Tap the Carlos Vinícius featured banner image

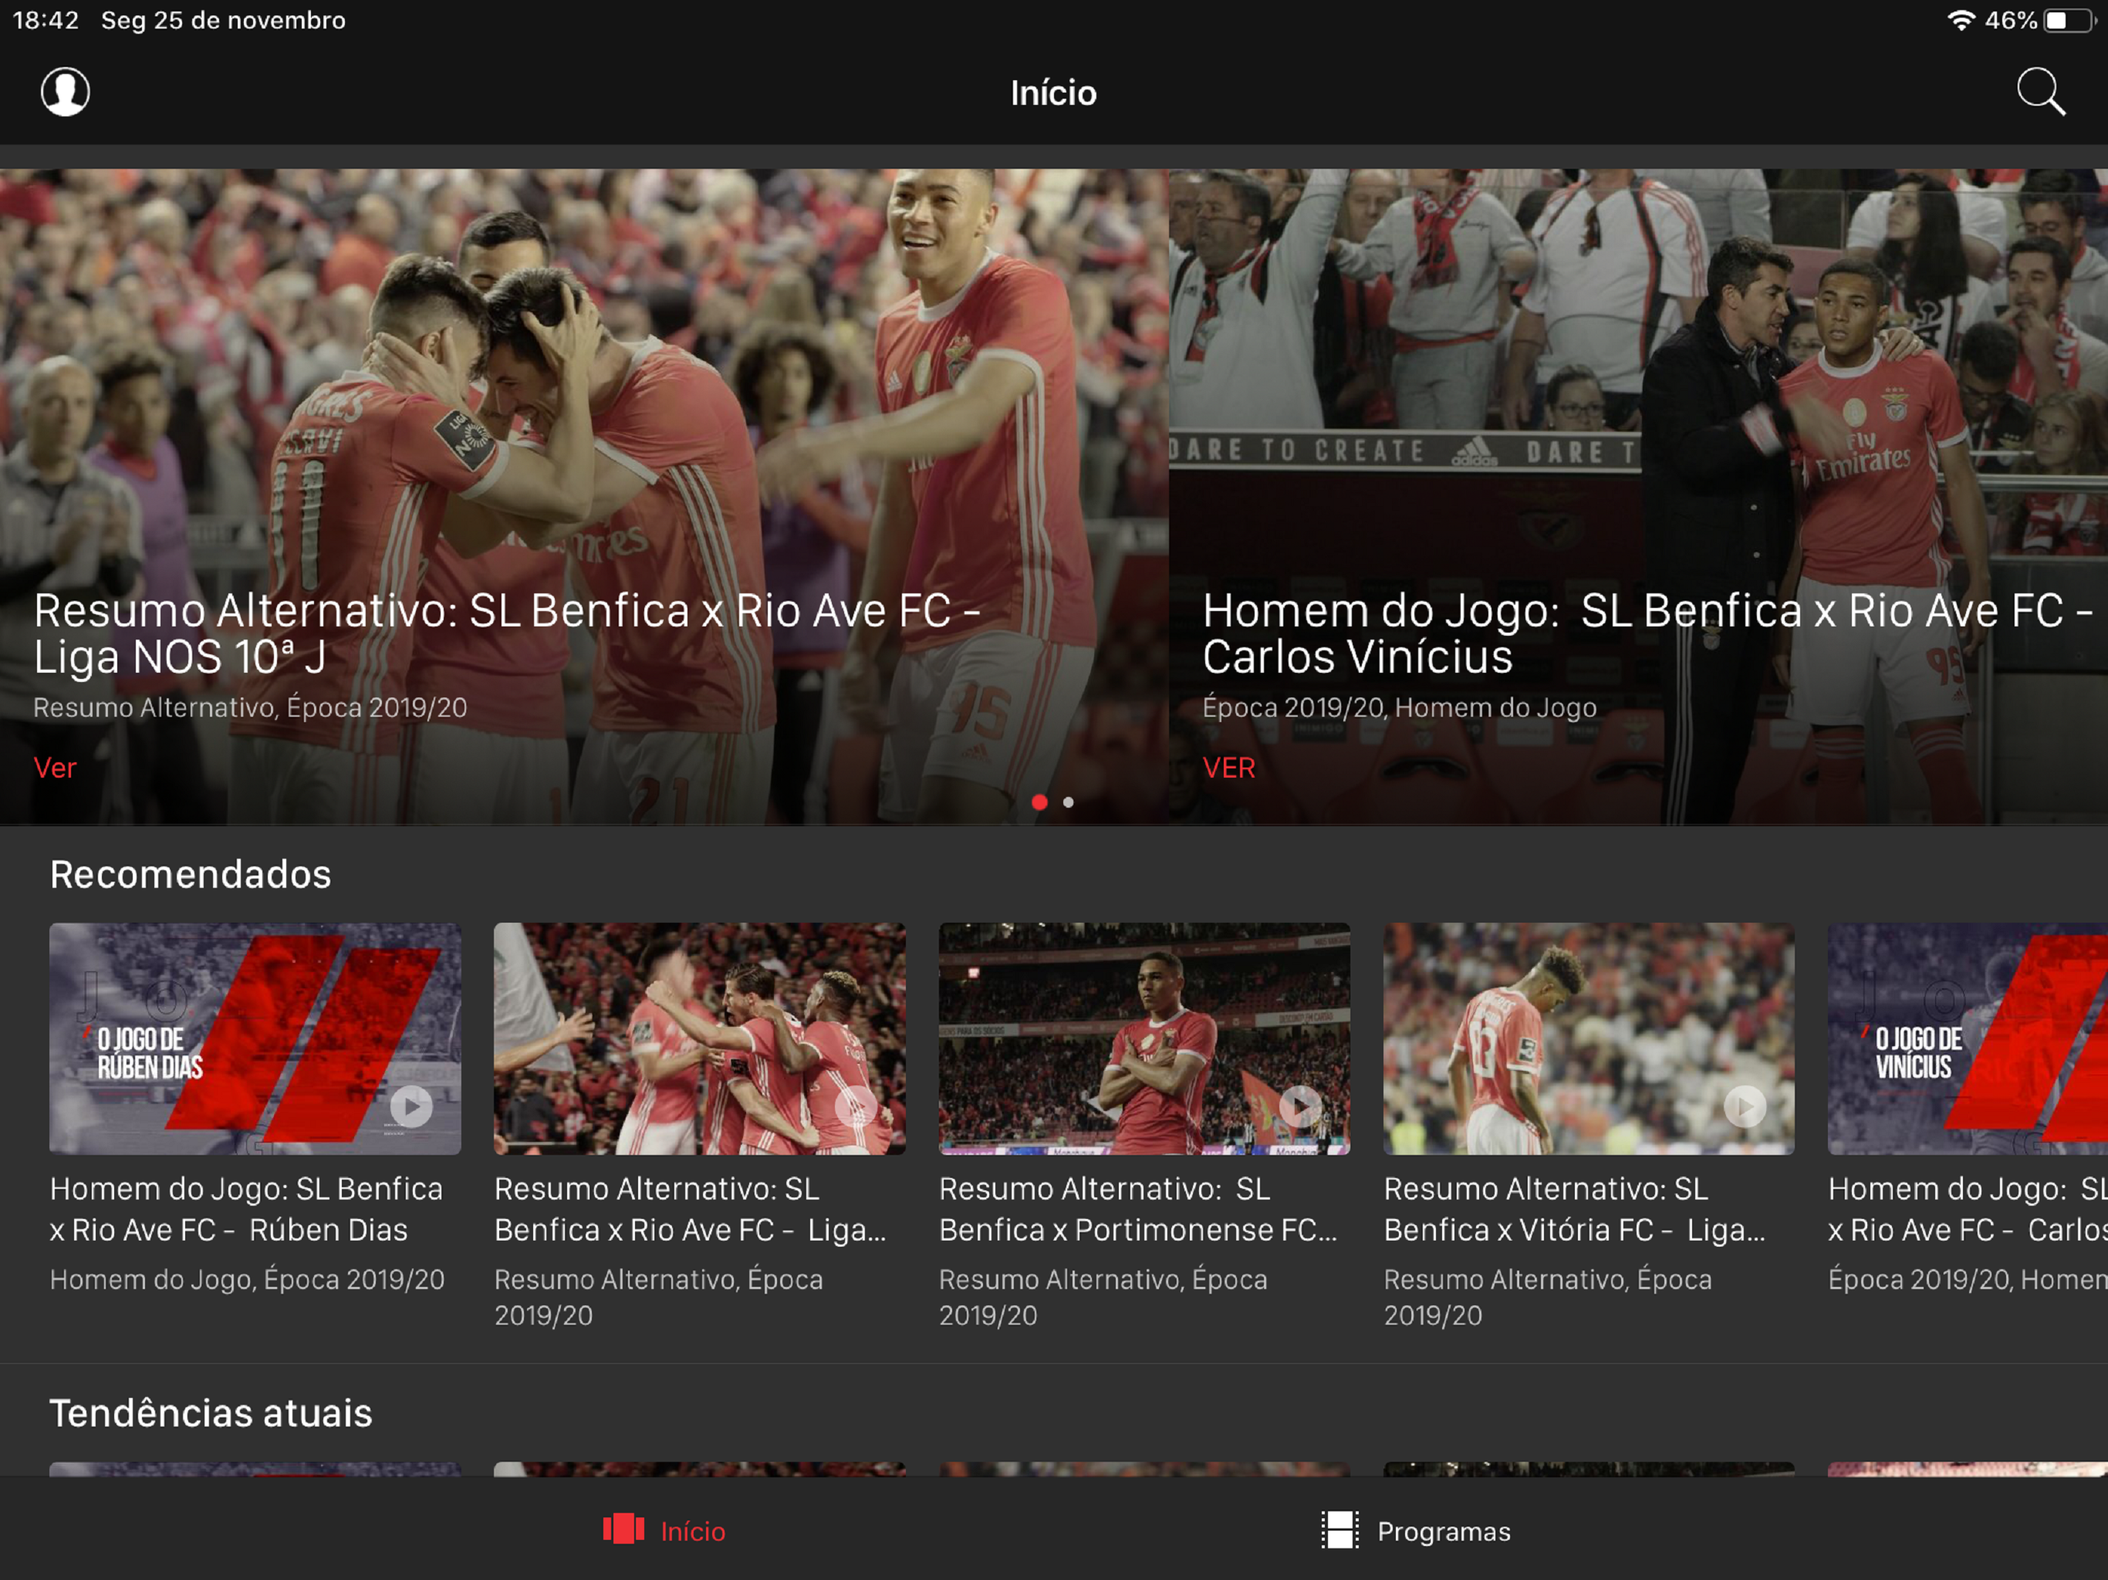[1637, 381]
